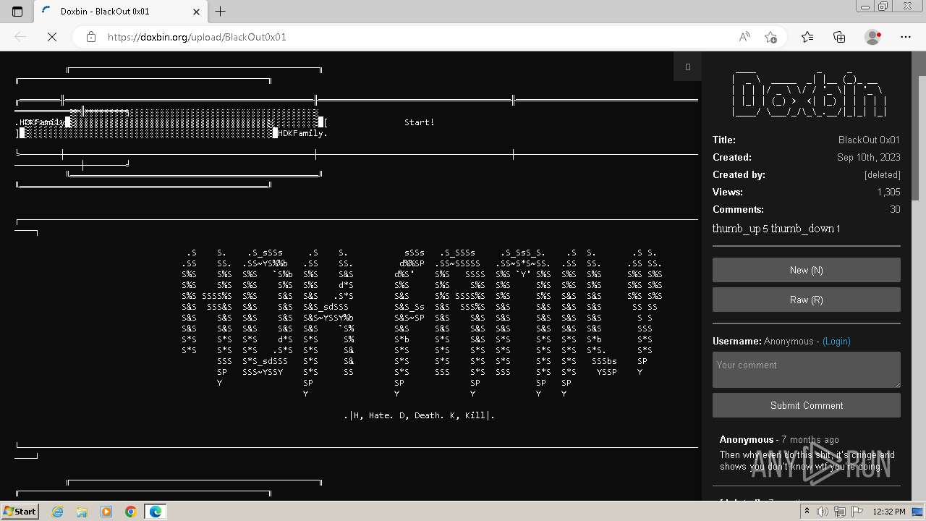Click the New (N) button
The image size is (926, 521).
tap(807, 270)
